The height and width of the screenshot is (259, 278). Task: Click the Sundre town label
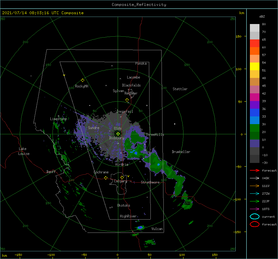(x=94, y=127)
